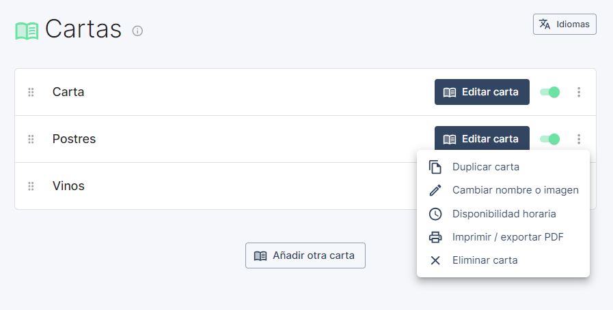Click the duplicate pages icon in menu

435,167
